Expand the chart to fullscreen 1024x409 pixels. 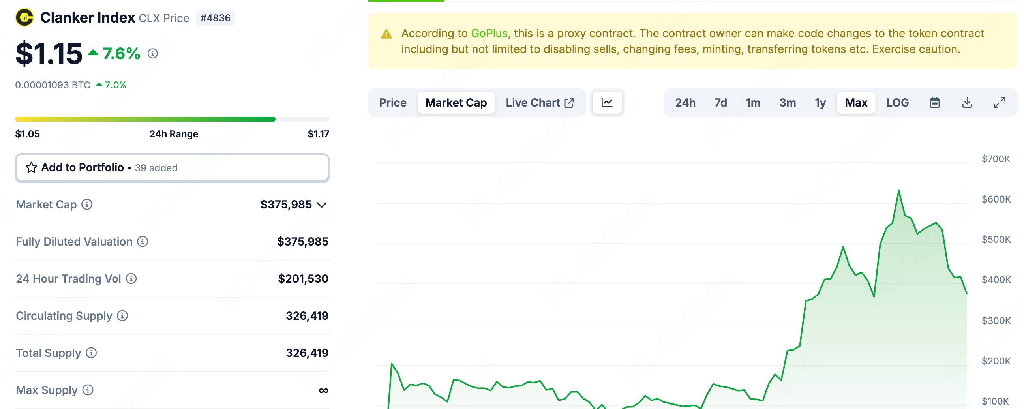tap(1000, 103)
